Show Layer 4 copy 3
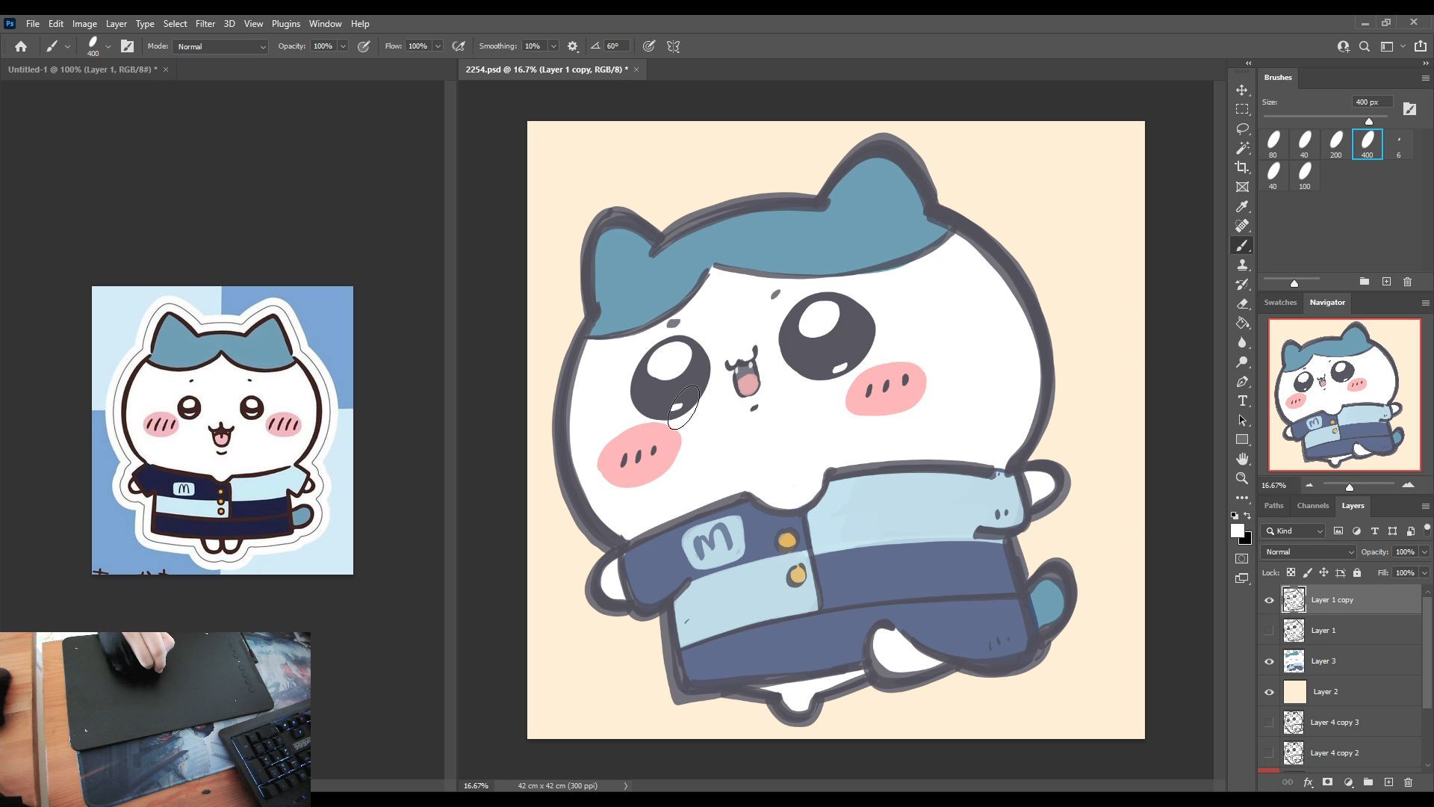 click(1269, 723)
